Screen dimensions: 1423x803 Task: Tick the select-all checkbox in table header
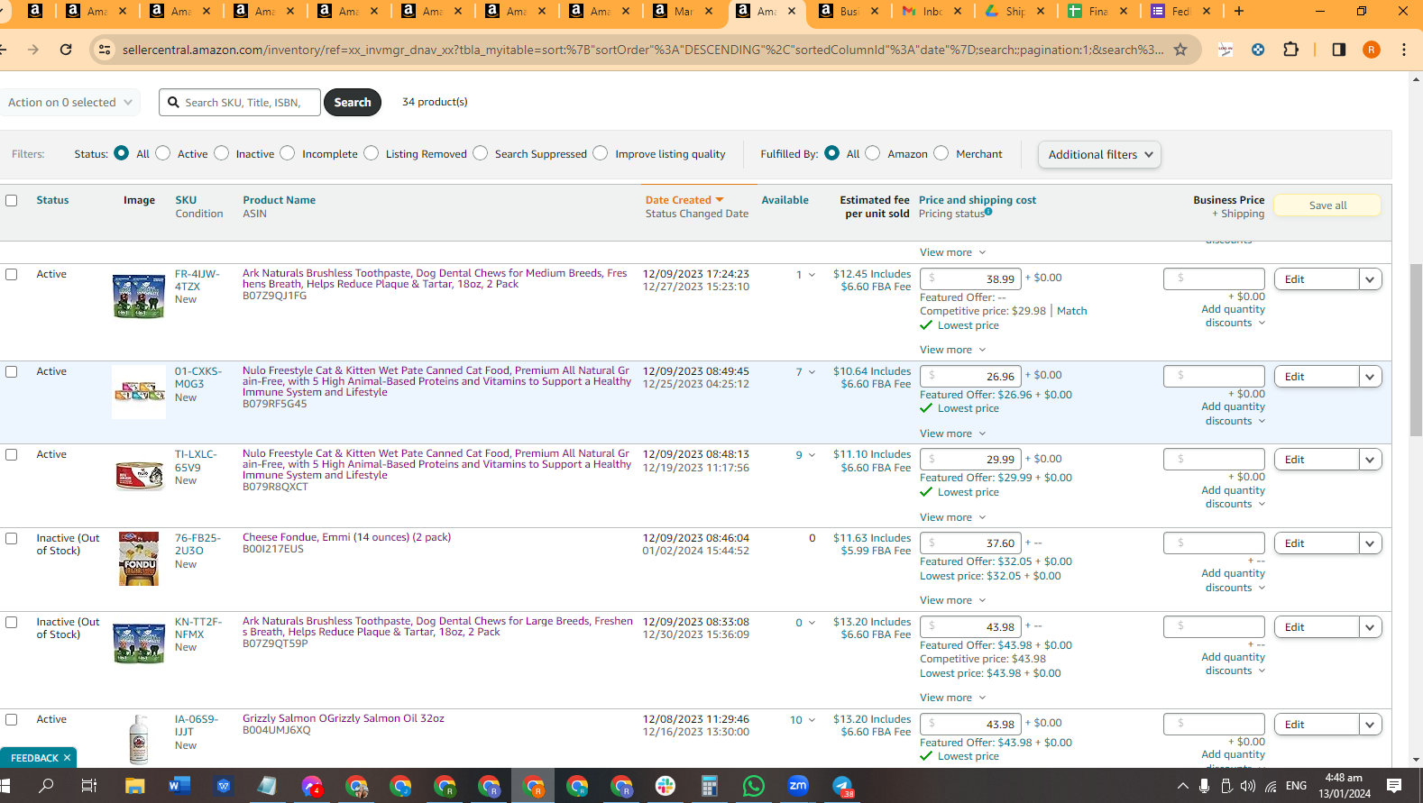pos(12,201)
